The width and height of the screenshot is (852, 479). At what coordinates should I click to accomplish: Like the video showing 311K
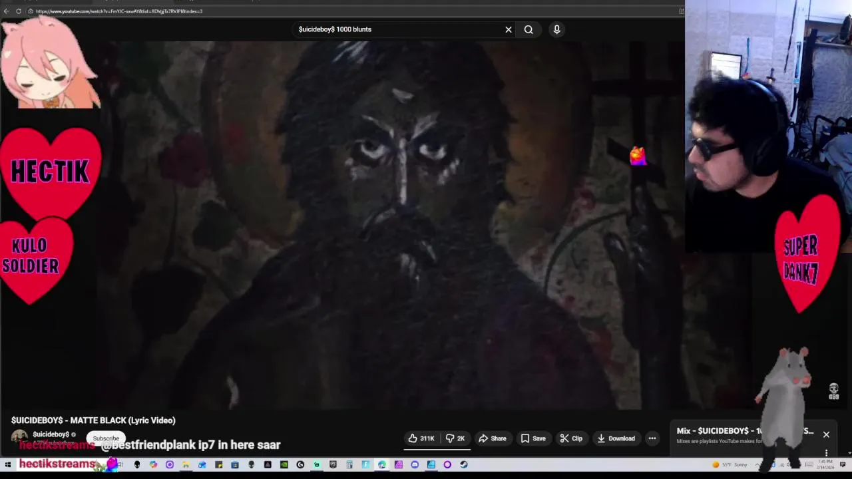[421, 438]
